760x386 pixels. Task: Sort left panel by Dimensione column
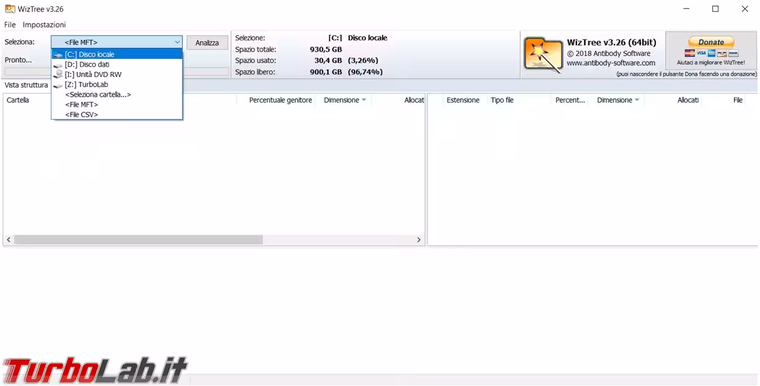coord(344,100)
